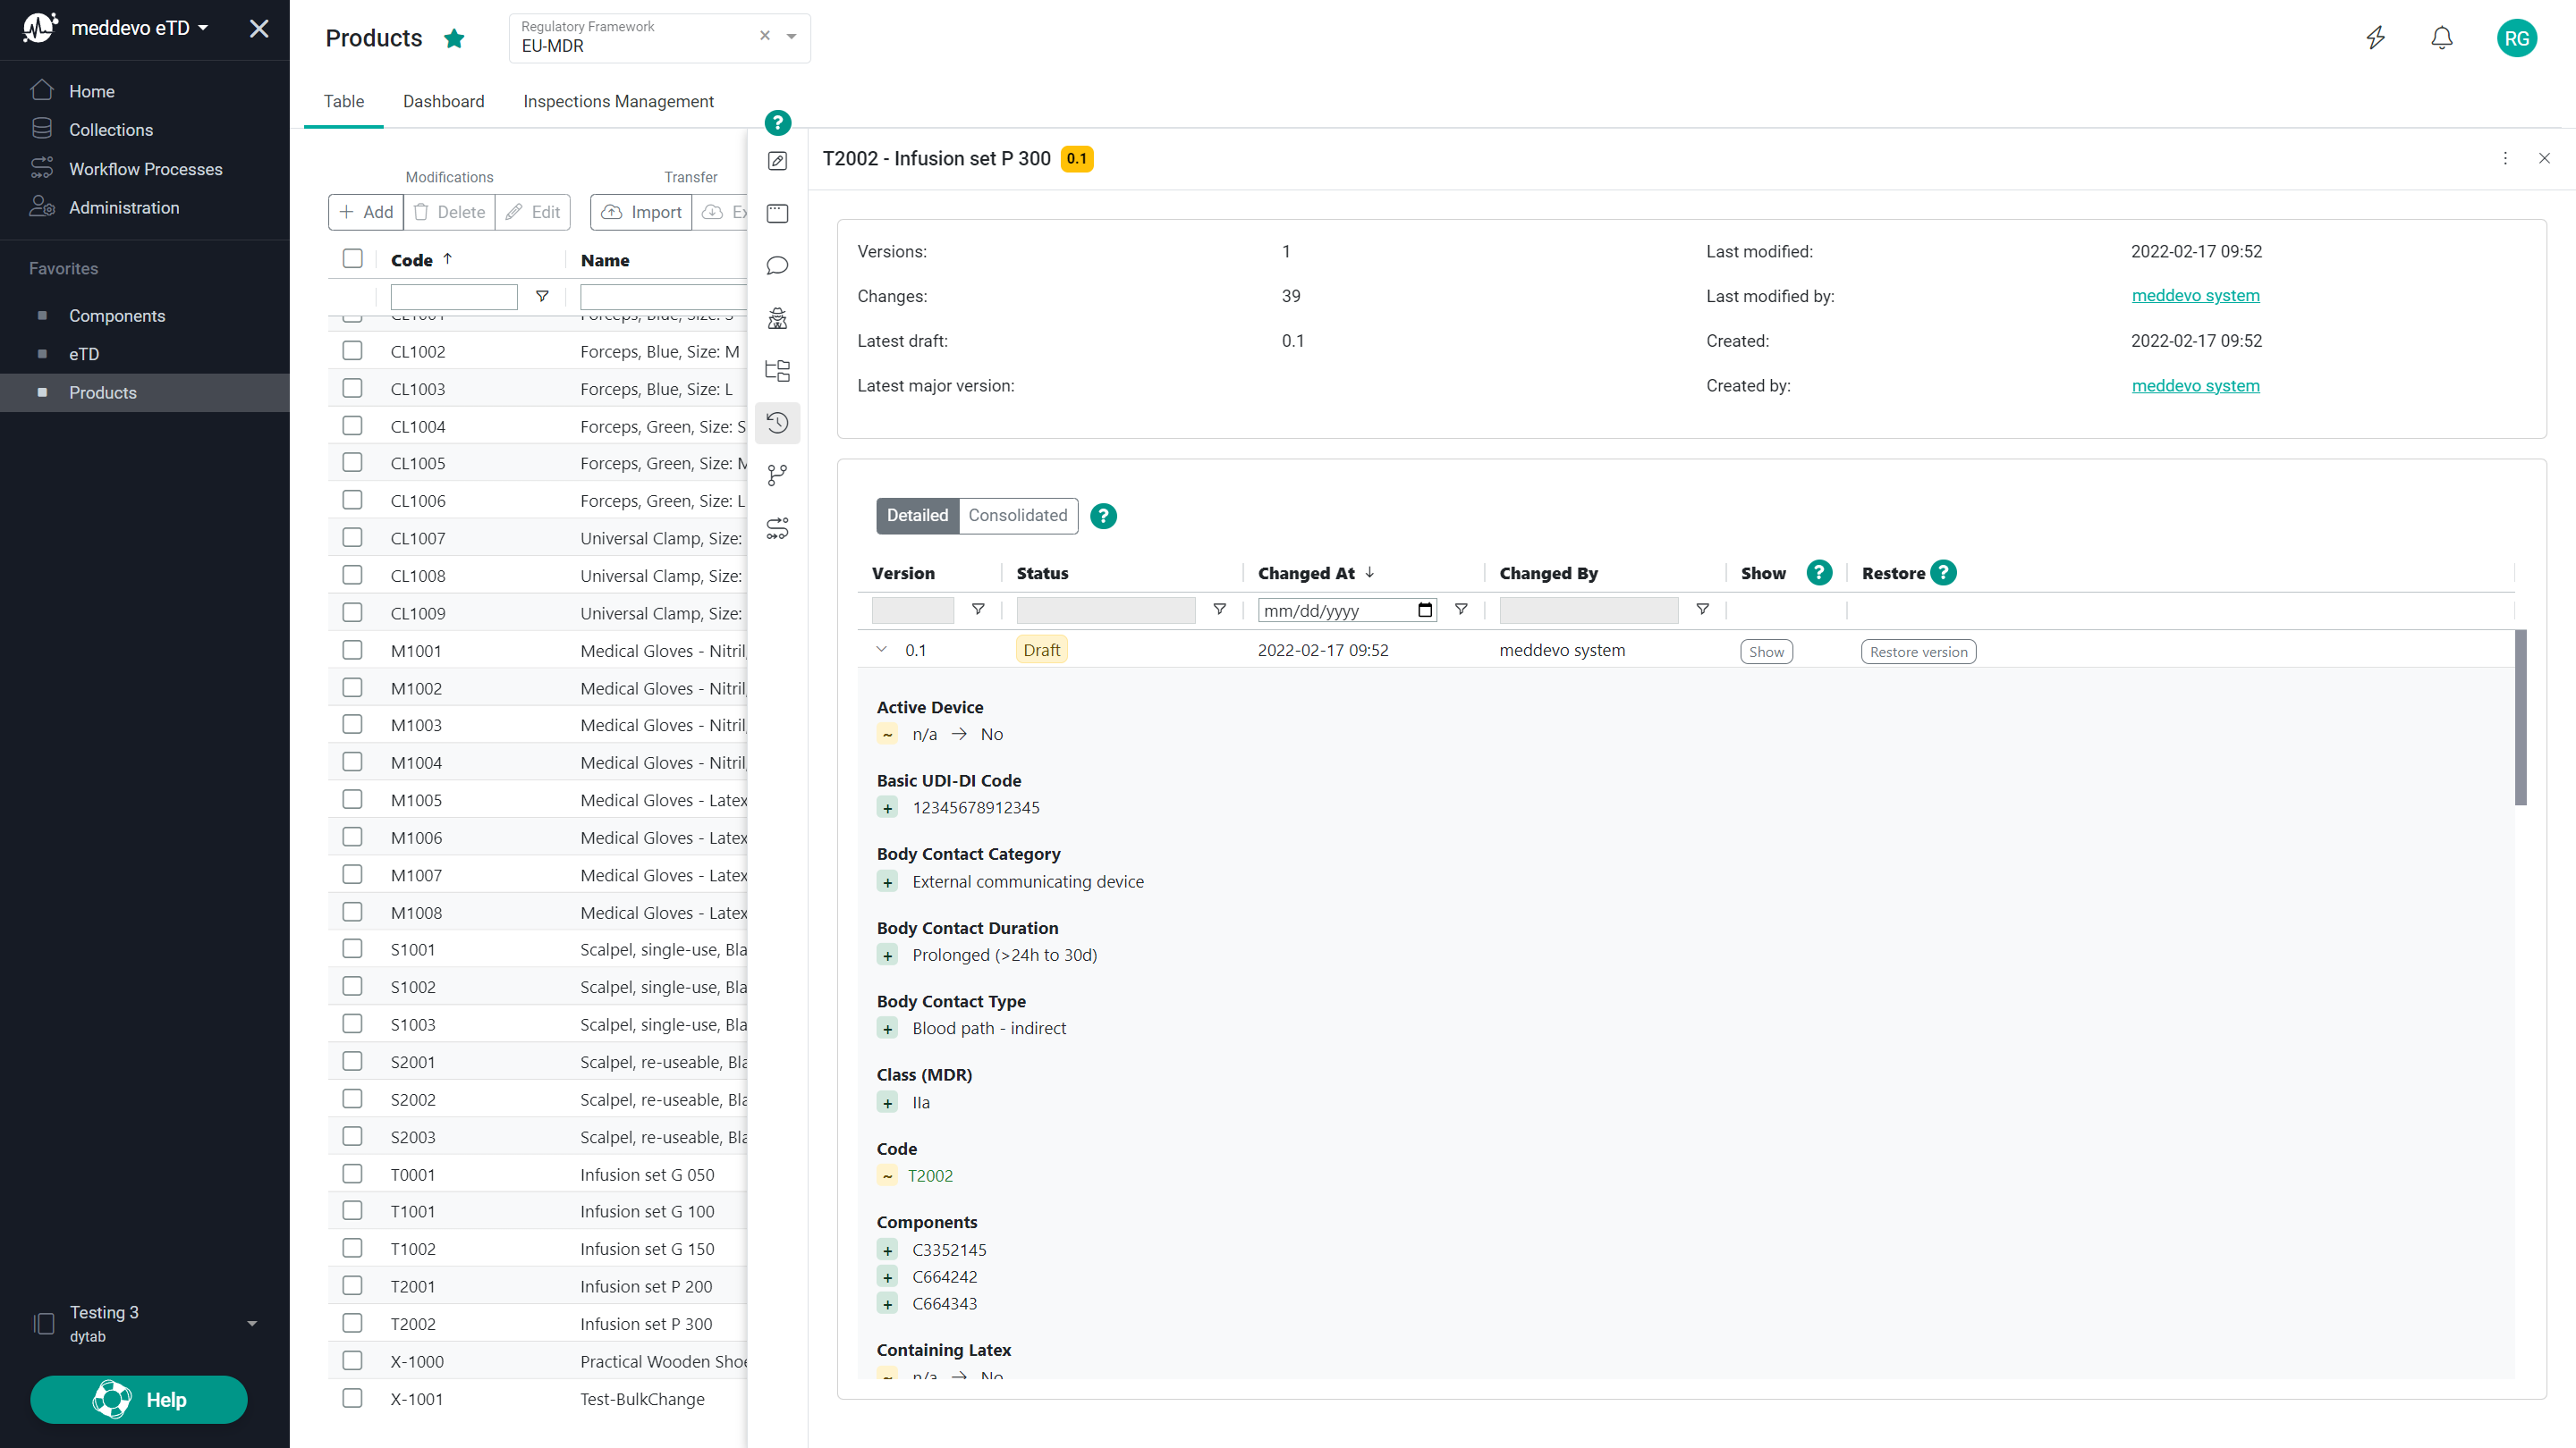
Task: Check the checkbox for row T2002
Action: coord(352,1323)
